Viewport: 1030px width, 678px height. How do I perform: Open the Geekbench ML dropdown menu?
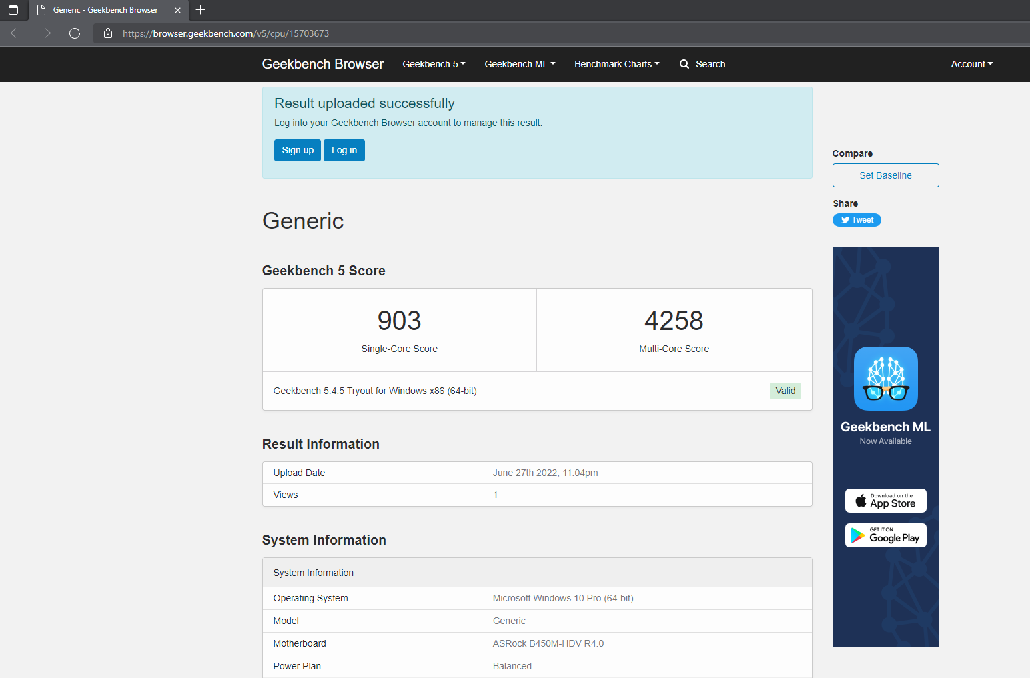[x=520, y=64]
